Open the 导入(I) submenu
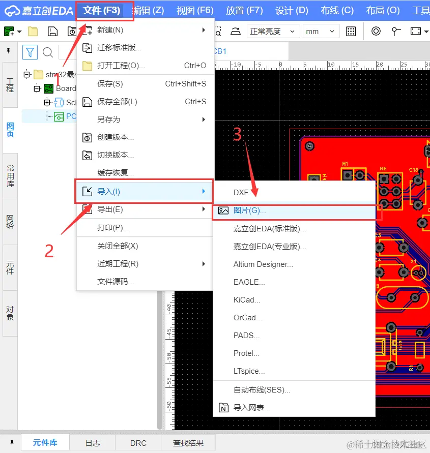The height and width of the screenshot is (453, 430). pos(144,191)
